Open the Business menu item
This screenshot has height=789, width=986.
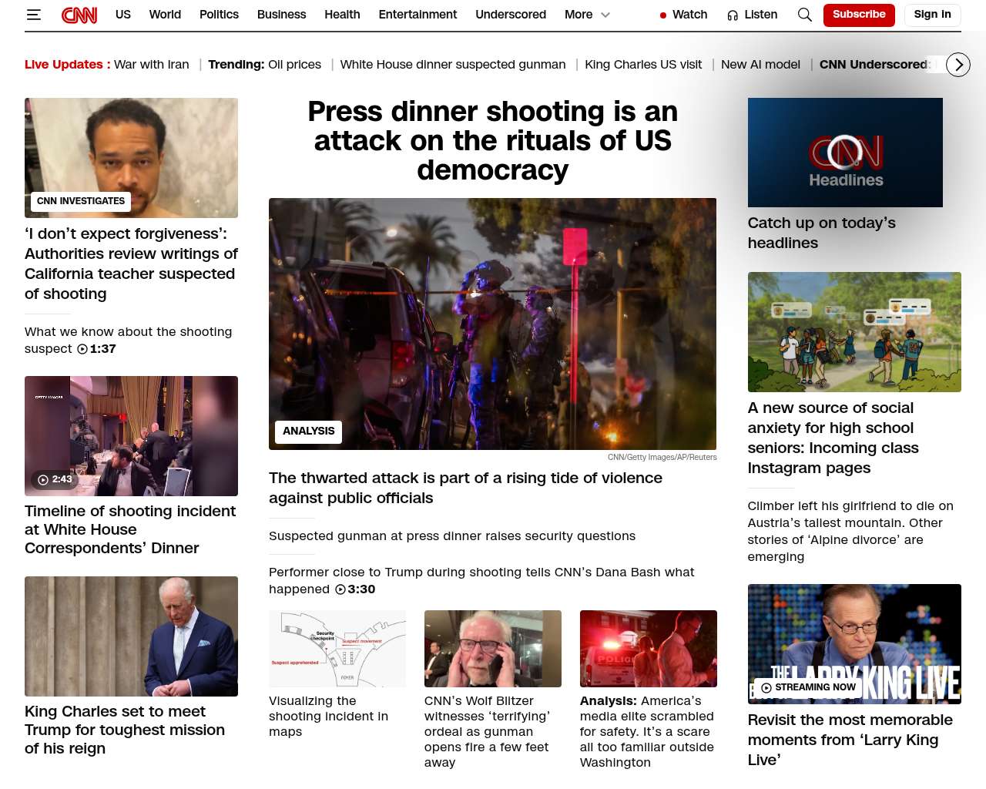click(281, 15)
